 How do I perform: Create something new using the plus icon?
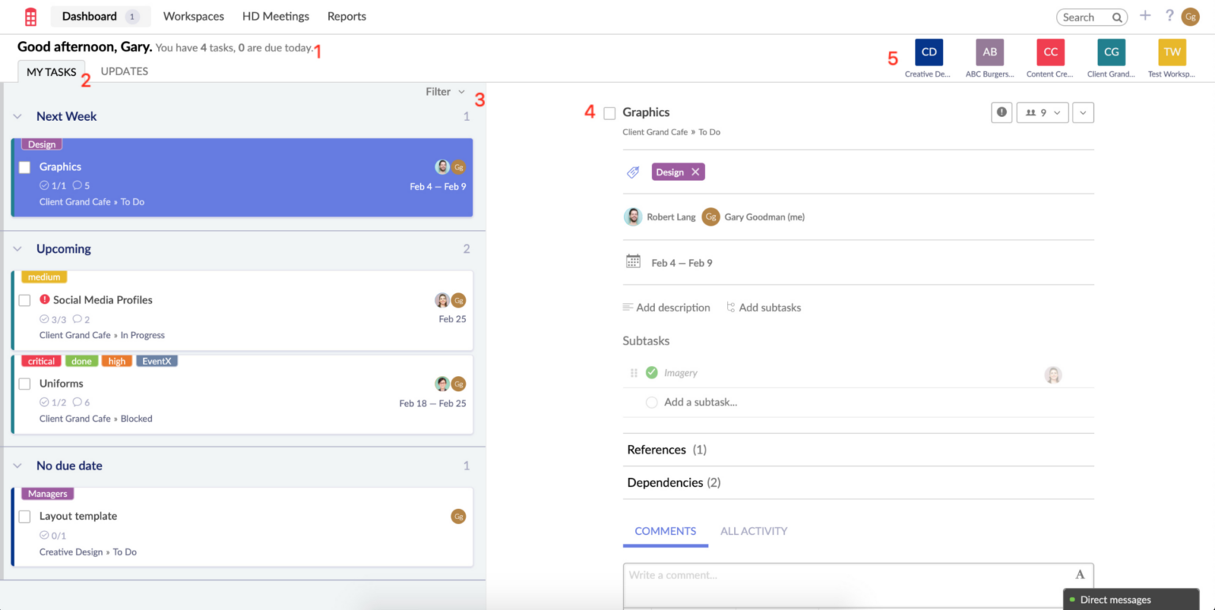1145,16
